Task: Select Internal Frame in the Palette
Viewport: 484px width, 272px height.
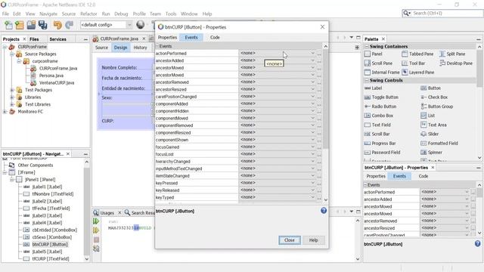Action: point(382,73)
